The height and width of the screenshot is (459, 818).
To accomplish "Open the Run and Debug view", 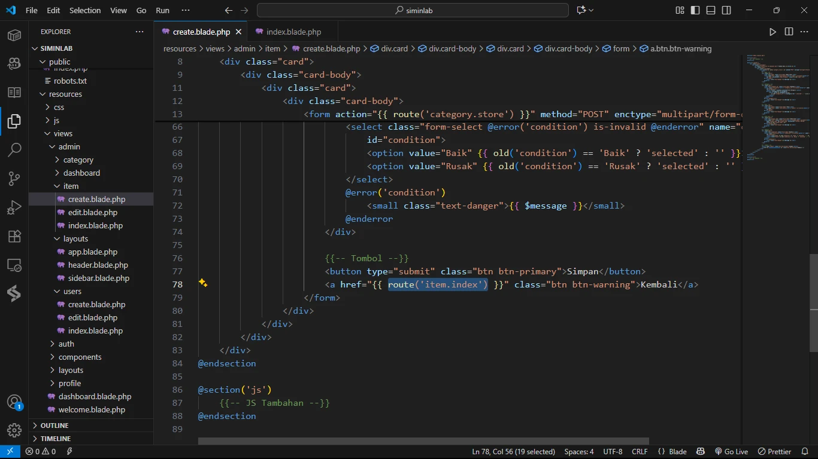I will (14, 207).
